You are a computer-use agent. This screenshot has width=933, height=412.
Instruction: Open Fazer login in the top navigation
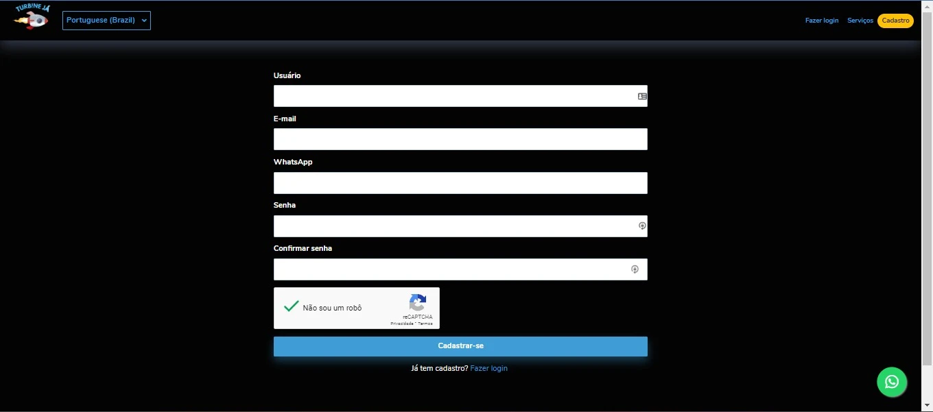[821, 21]
